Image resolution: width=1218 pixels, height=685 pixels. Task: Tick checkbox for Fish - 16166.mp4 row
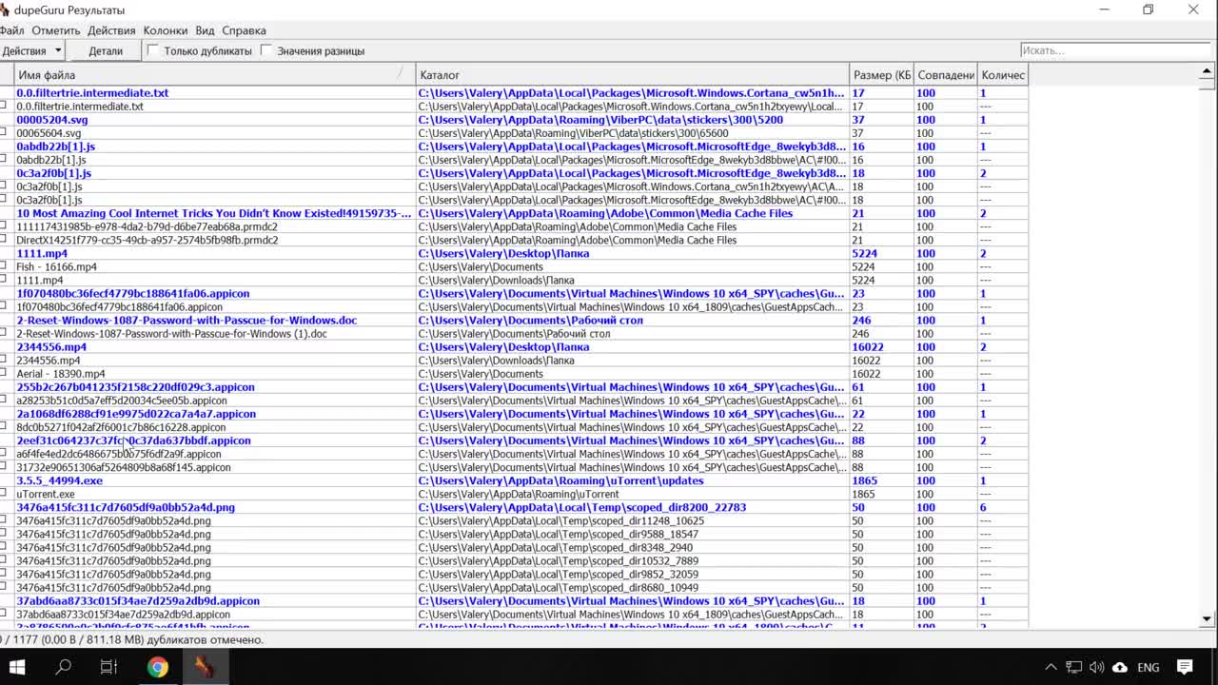[4, 266]
